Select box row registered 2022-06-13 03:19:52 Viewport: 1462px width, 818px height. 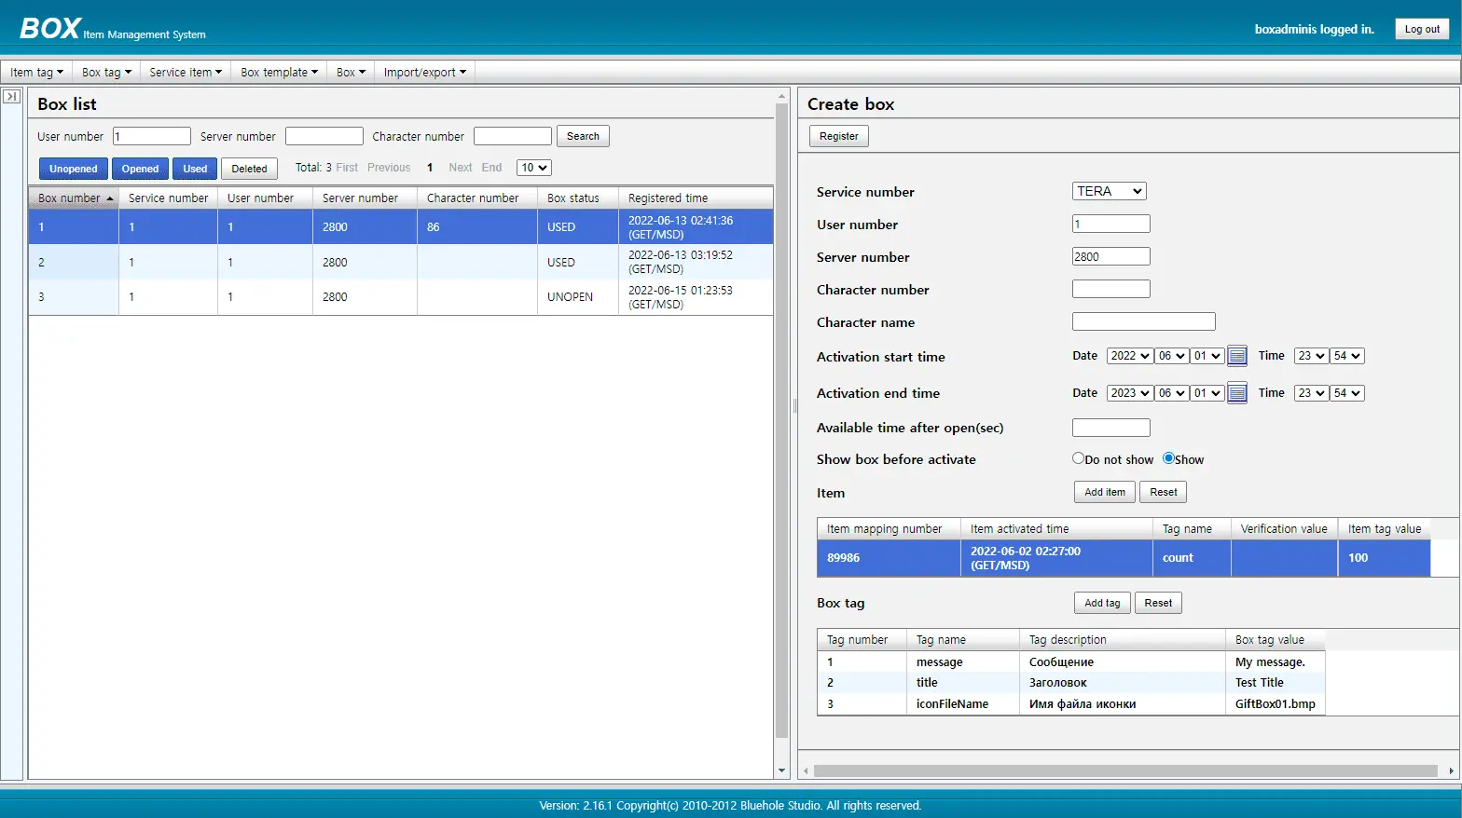pyautogui.click(x=401, y=262)
